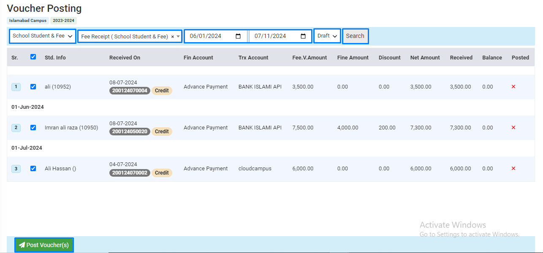Click serial number badge 1

tap(16, 87)
